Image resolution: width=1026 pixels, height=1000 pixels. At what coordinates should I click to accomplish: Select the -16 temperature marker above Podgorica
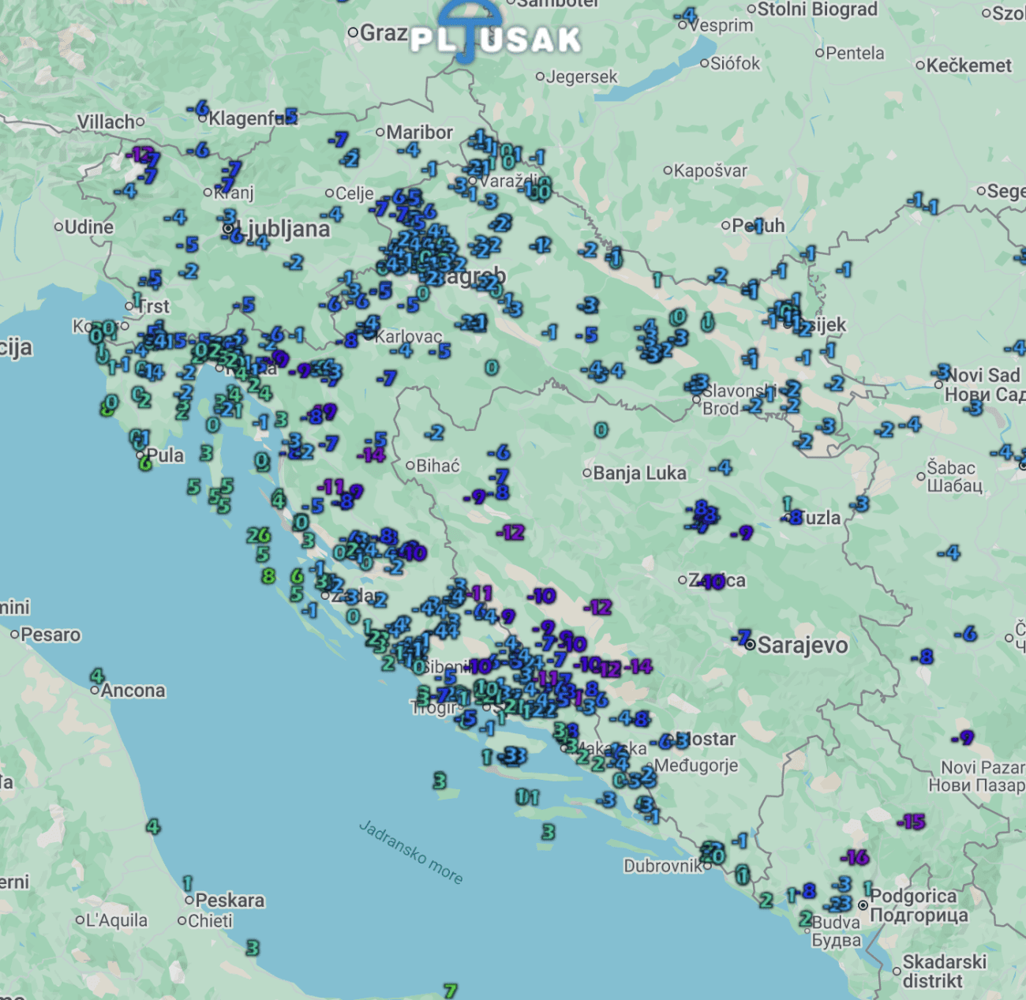pyautogui.click(x=855, y=857)
